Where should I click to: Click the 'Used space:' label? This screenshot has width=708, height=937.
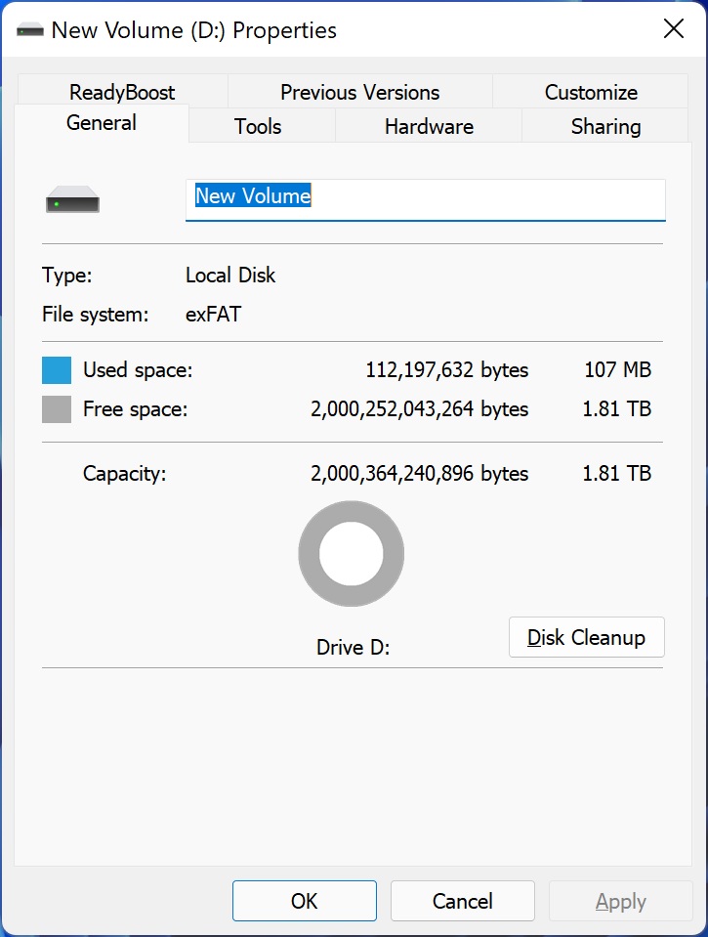pyautogui.click(x=138, y=370)
